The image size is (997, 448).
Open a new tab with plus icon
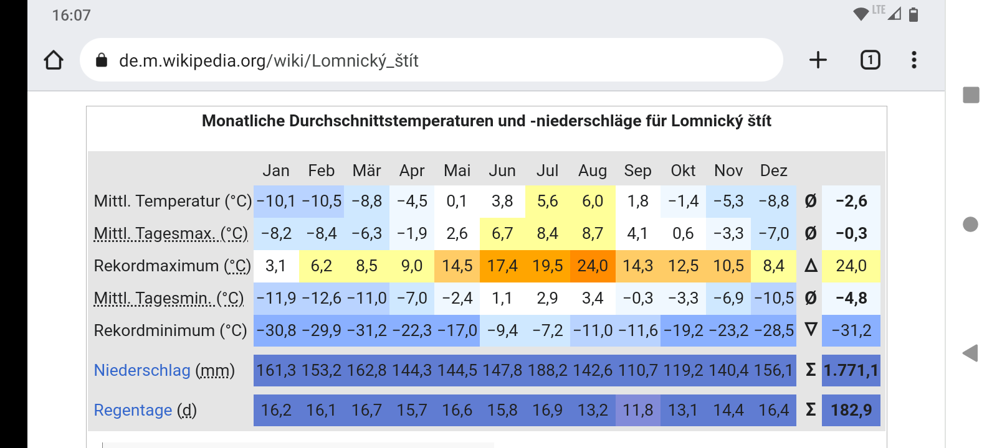(818, 60)
